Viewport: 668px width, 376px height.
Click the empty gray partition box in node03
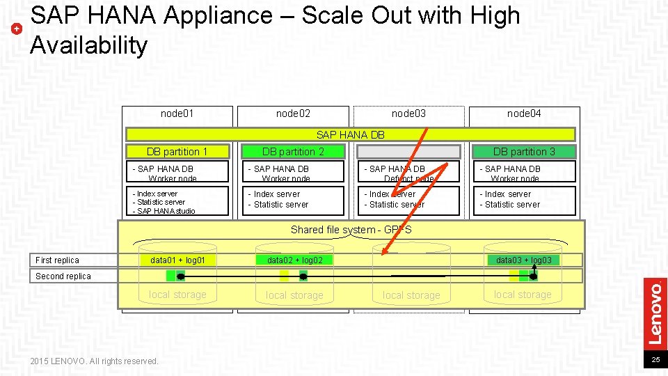408,151
